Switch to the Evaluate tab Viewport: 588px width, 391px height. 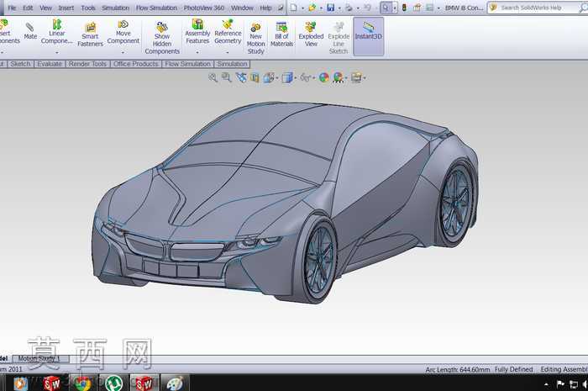point(50,64)
